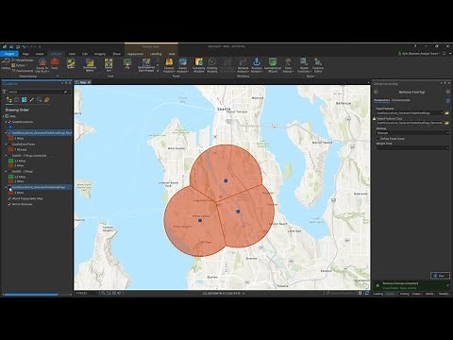Switch Contents to List By Drawing Order
Screen dimensions: 453x340
pos(9,100)
